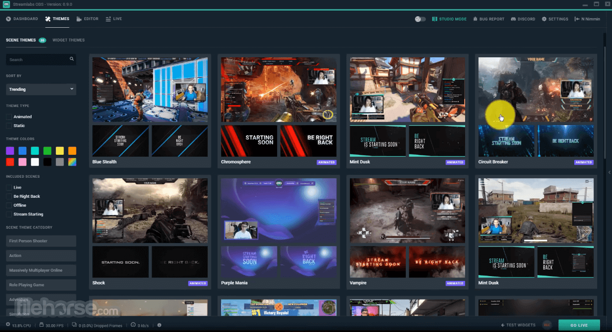Switch to the Widget Themes tab
This screenshot has width=612, height=332.
tap(68, 40)
